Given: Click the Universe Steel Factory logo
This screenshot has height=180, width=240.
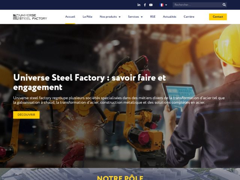Looking at the screenshot, I should [30, 17].
